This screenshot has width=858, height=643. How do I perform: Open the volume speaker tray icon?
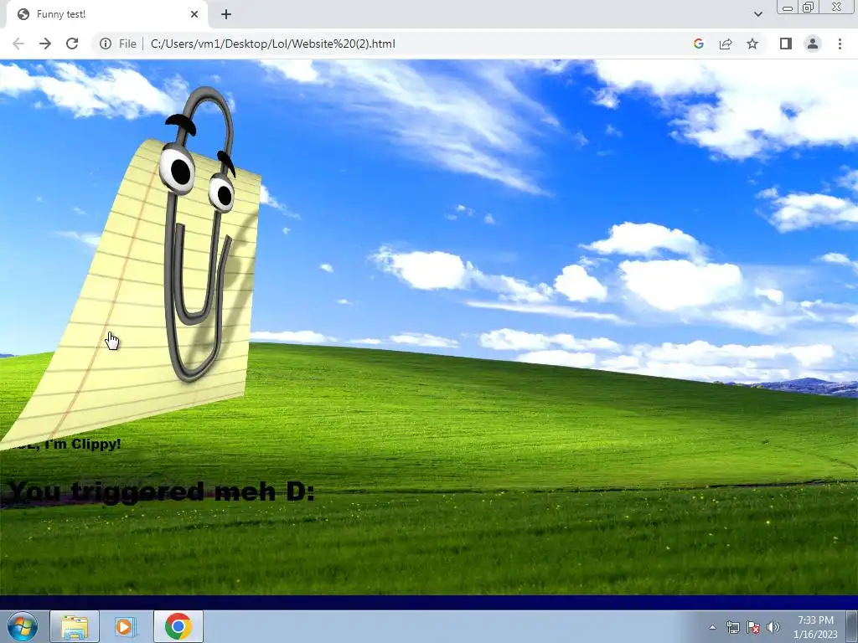click(773, 627)
